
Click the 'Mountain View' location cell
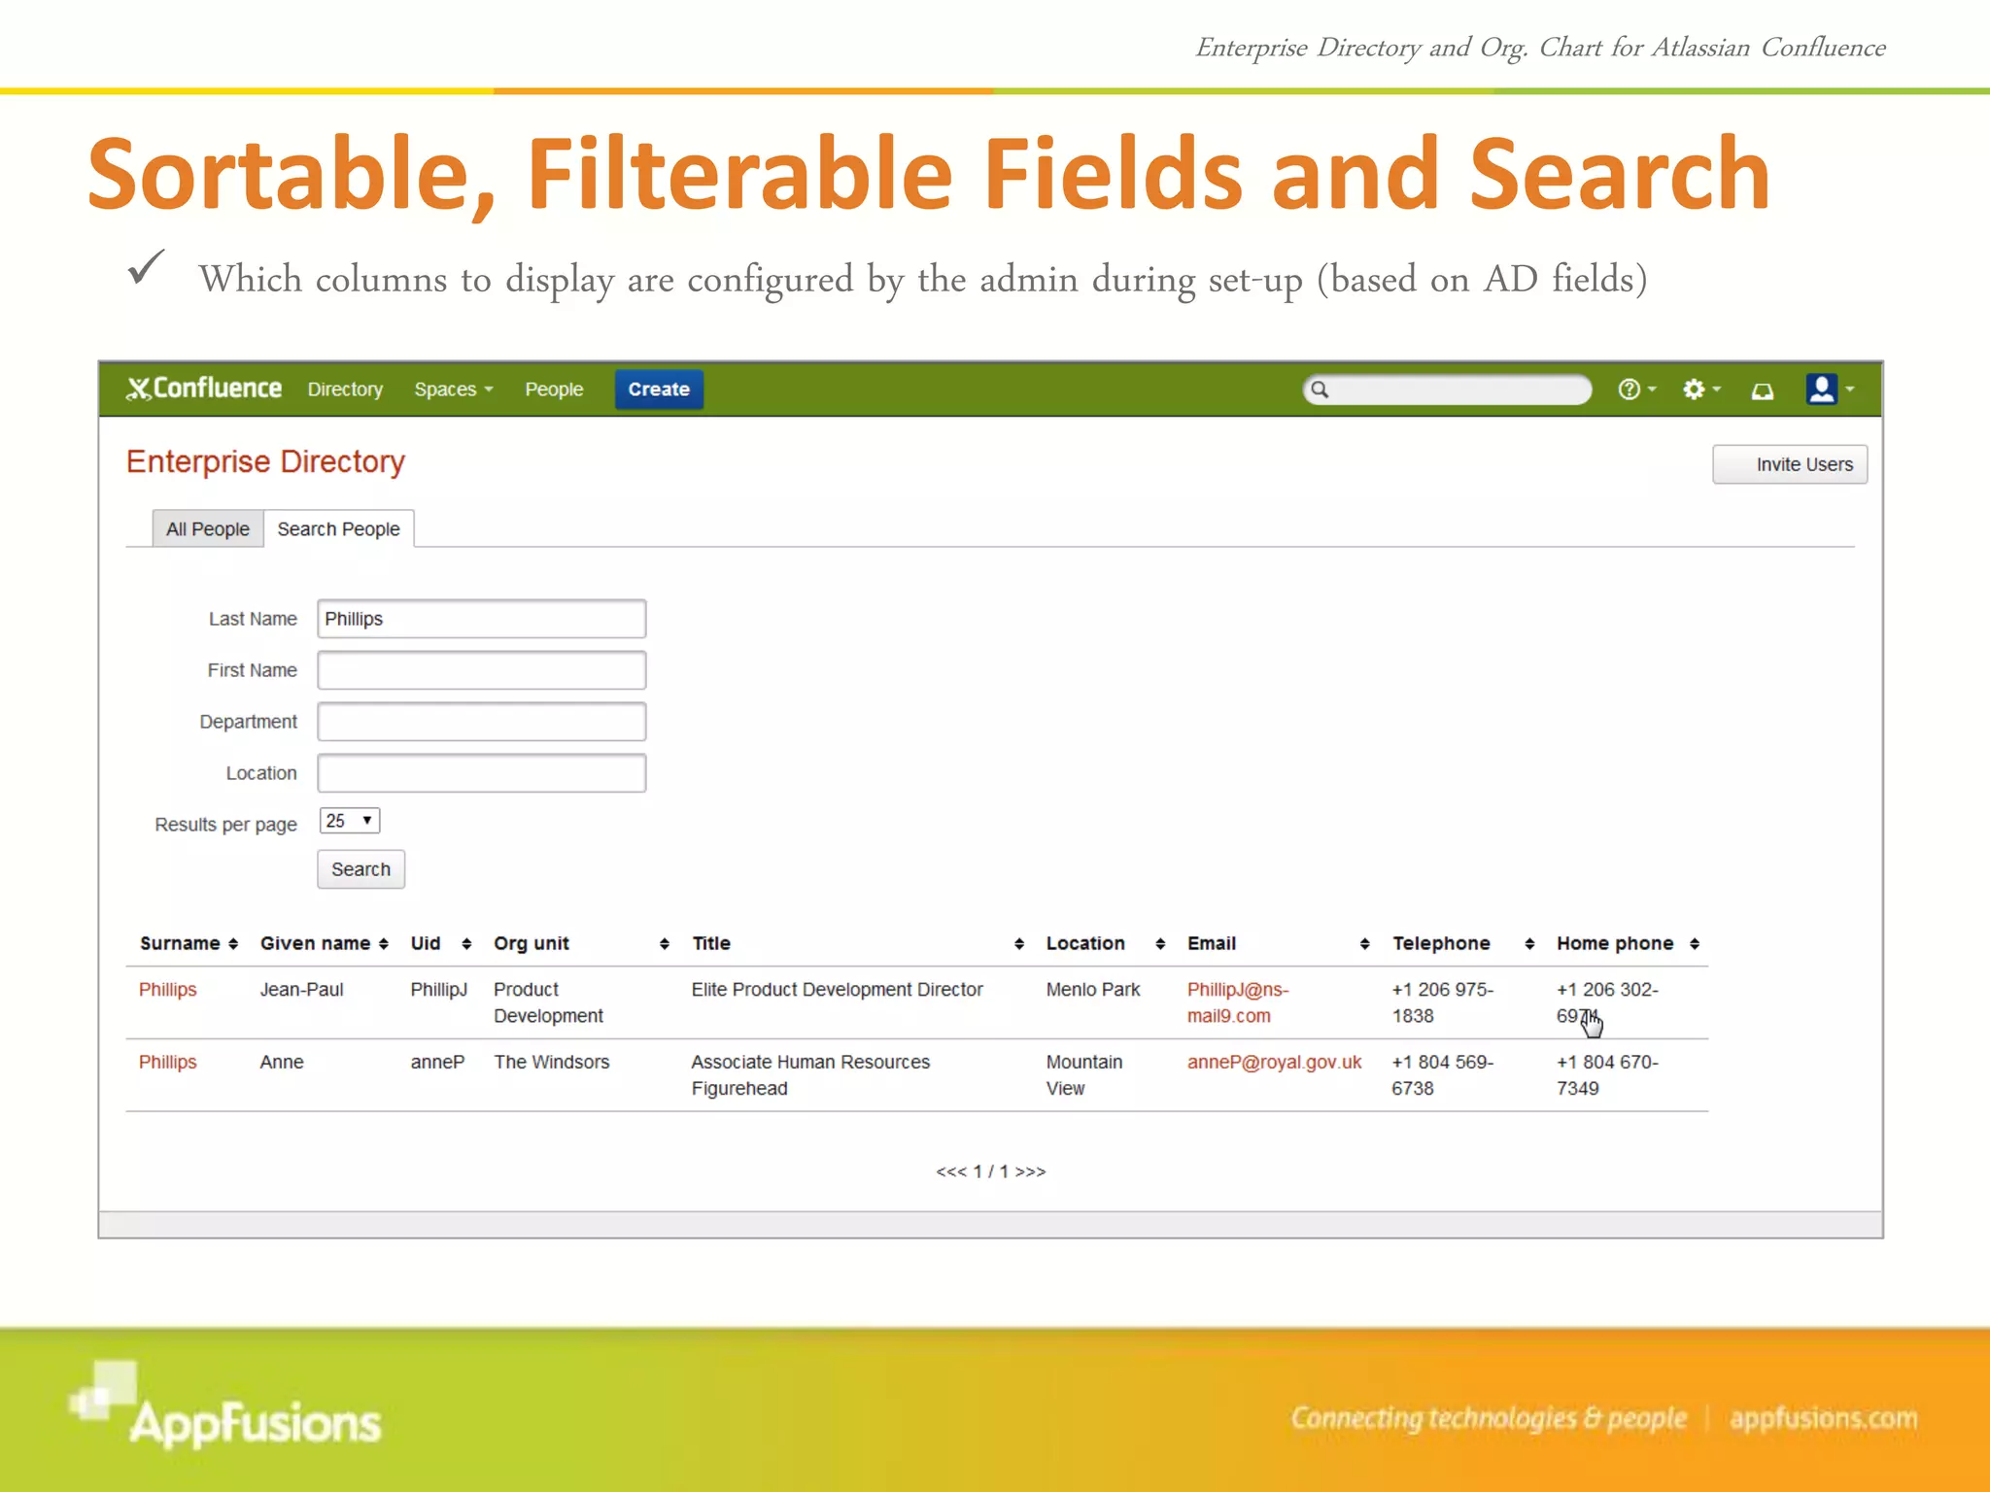click(1084, 1075)
